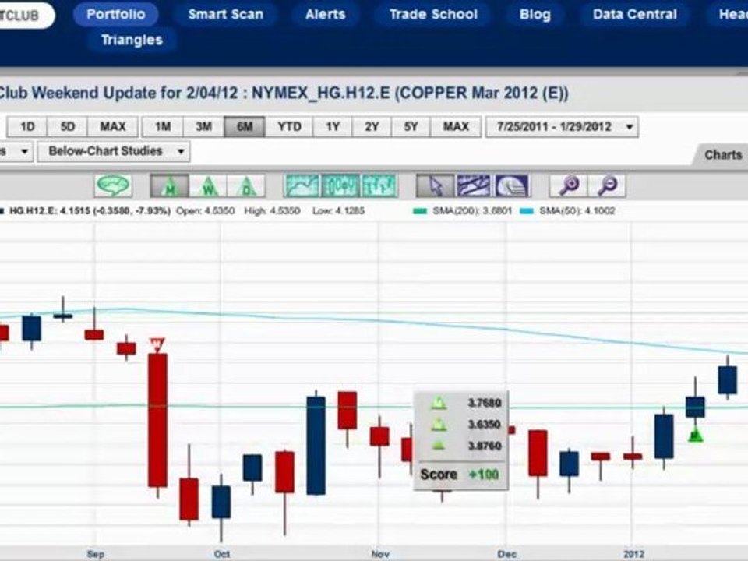Set chart range to 1M
This screenshot has height=561, width=748.
(163, 127)
